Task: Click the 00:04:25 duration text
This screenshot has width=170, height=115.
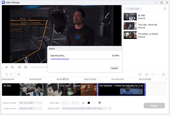Action: pos(141,37)
